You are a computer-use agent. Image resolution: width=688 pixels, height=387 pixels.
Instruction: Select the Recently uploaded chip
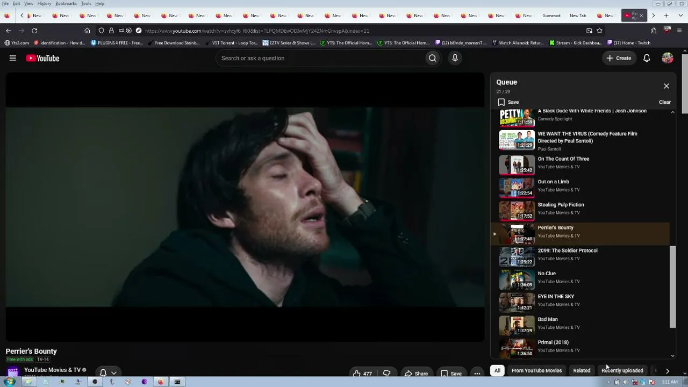tap(622, 370)
